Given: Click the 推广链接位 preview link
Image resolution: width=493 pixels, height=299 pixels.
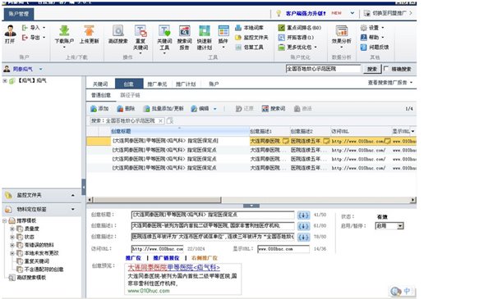Looking at the screenshot, I should [166, 258].
